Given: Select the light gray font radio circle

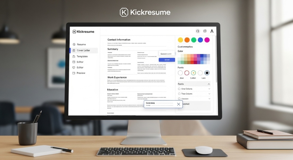Looking at the screenshot, I should pos(200,73).
